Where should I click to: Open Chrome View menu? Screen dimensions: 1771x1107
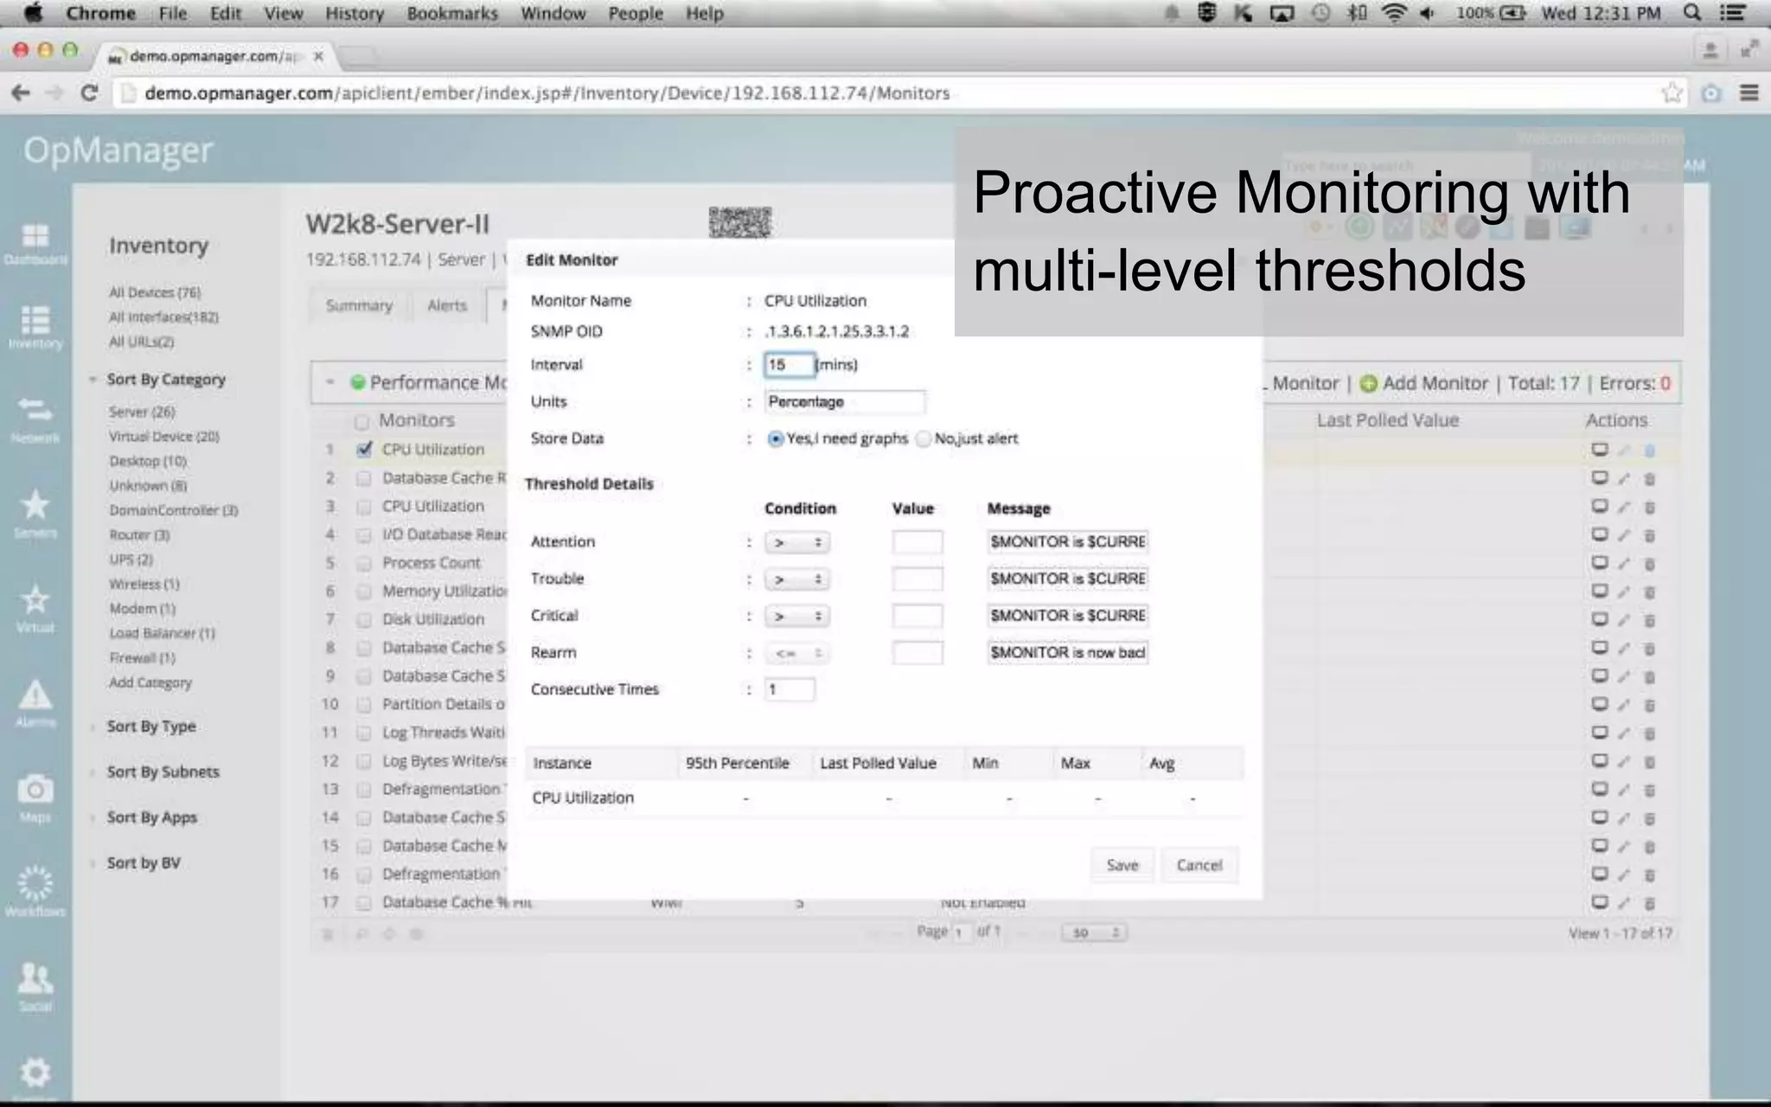tap(284, 13)
